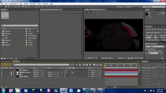Select the Puppet Pin tool
The height and width of the screenshot is (93, 166).
tap(47, 7)
